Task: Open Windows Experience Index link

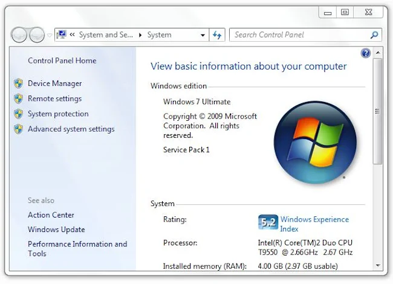Action: coord(314,224)
